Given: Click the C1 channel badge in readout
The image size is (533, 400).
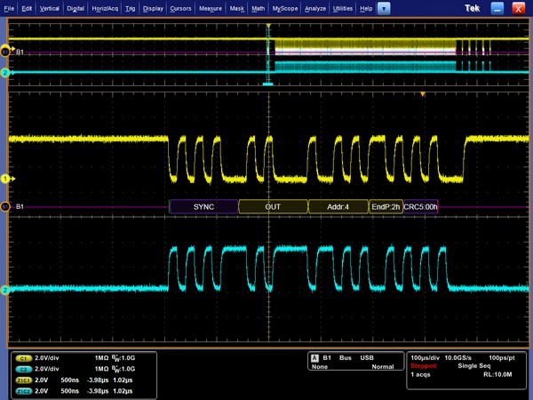Looking at the screenshot, I should pyautogui.click(x=22, y=356).
